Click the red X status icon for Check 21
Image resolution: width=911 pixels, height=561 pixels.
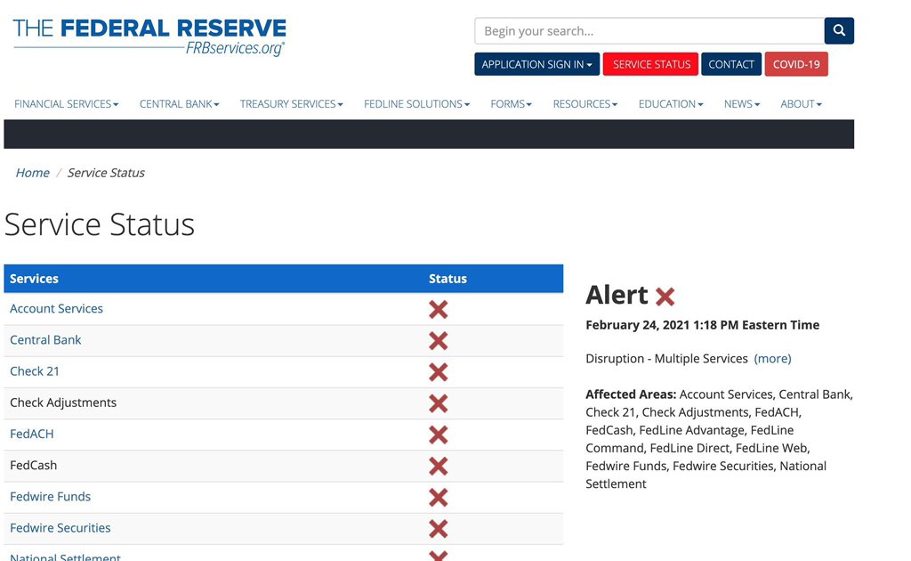438,372
